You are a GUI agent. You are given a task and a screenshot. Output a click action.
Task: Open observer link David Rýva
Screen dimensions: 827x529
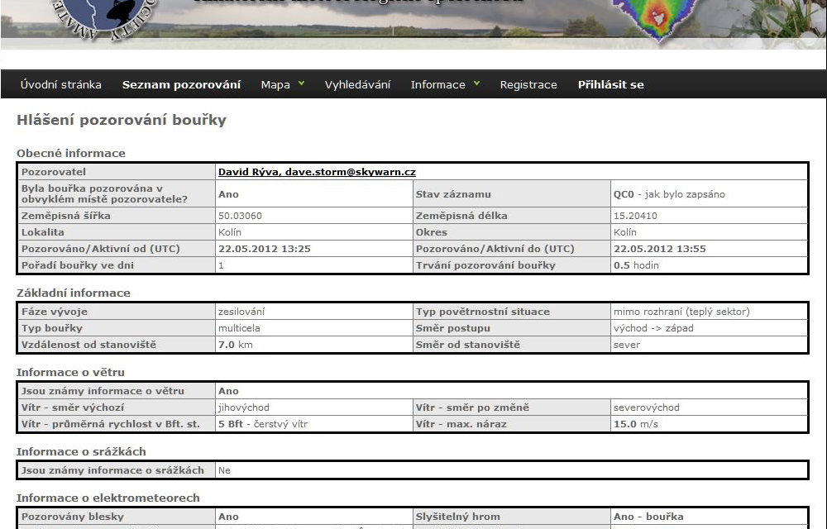point(317,172)
